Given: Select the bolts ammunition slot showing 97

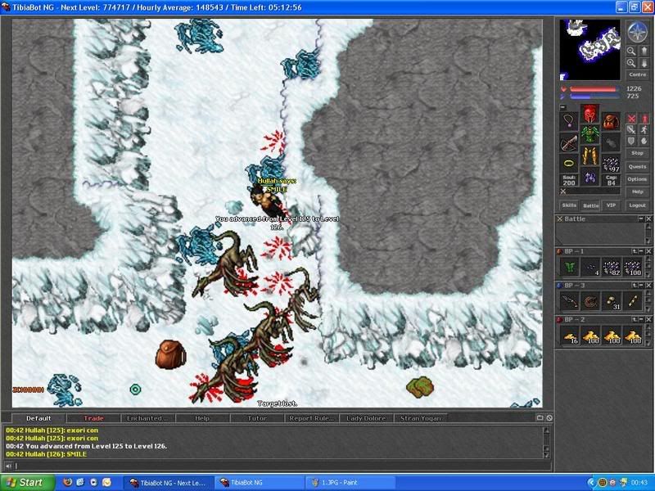Looking at the screenshot, I should coord(611,164).
